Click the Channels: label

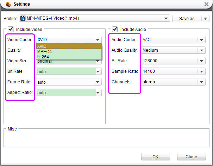tap(121, 82)
